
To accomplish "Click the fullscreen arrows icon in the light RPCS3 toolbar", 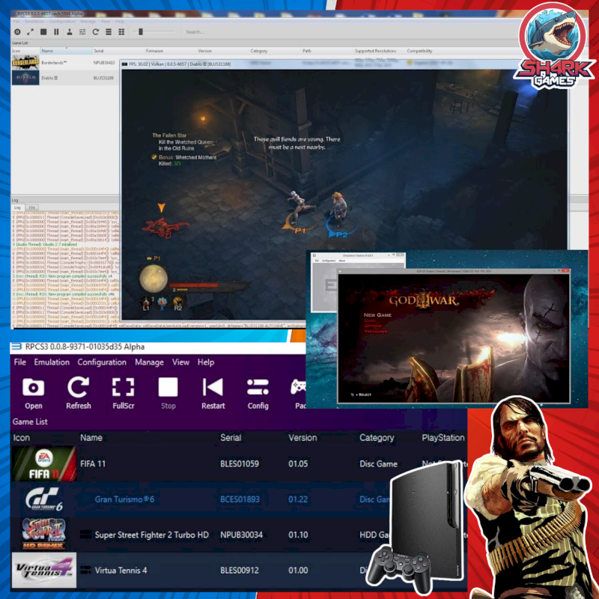I will click(x=31, y=32).
